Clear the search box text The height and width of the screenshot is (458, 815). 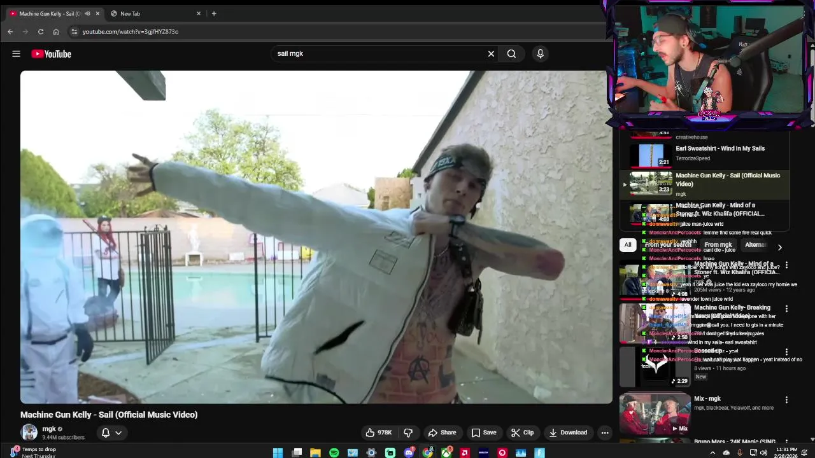pyautogui.click(x=491, y=54)
